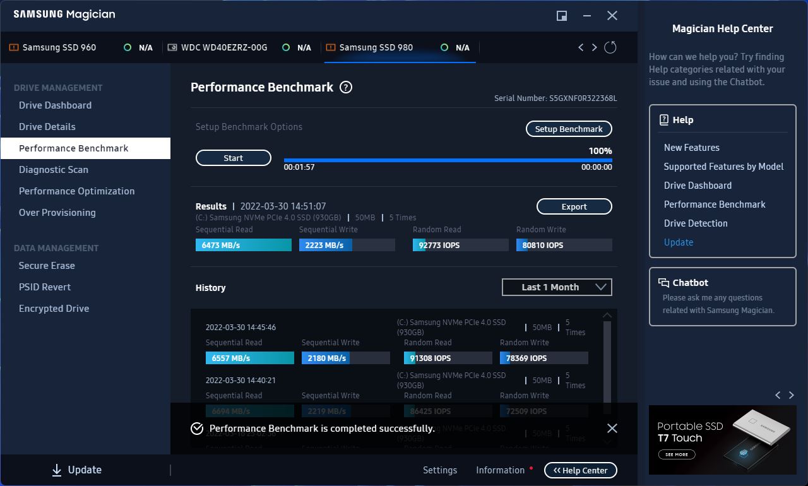
Task: Open the New Features help topic
Action: pyautogui.click(x=692, y=148)
